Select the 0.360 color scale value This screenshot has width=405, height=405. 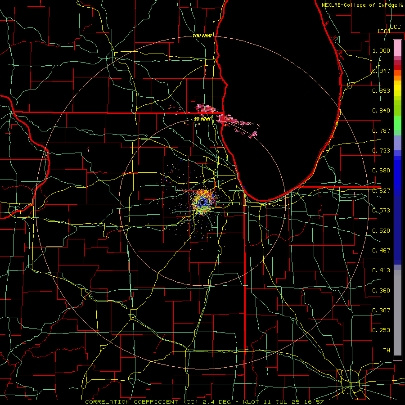click(x=381, y=291)
